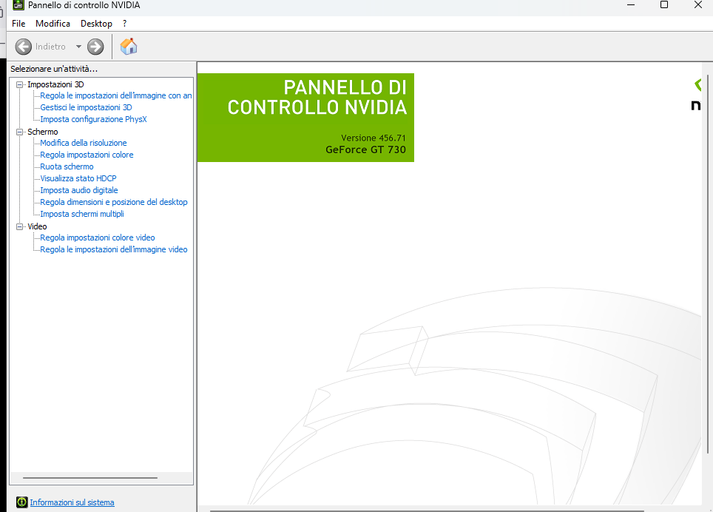Image resolution: width=713 pixels, height=512 pixels.
Task: Click the Indietro label in toolbar
Action: [x=50, y=47]
